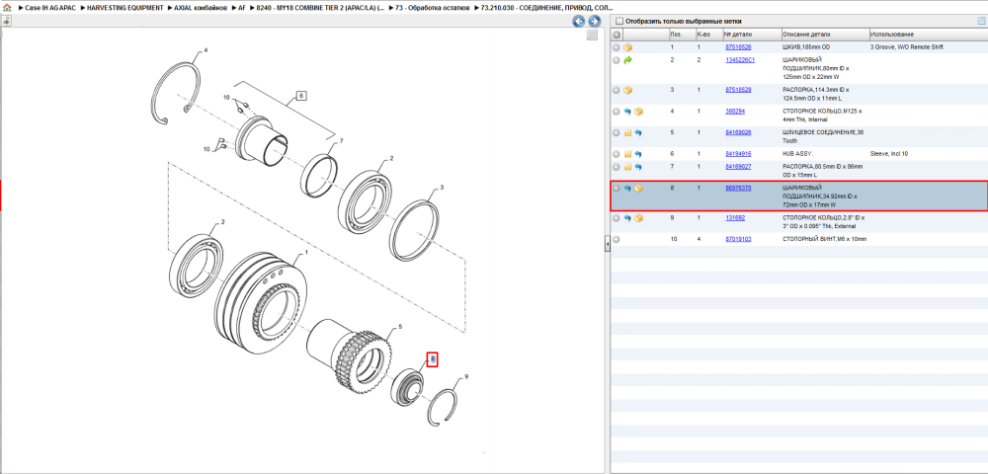Image resolution: width=988 pixels, height=474 pixels.
Task: Click the note icon on row 84169026
Action: click(627, 133)
